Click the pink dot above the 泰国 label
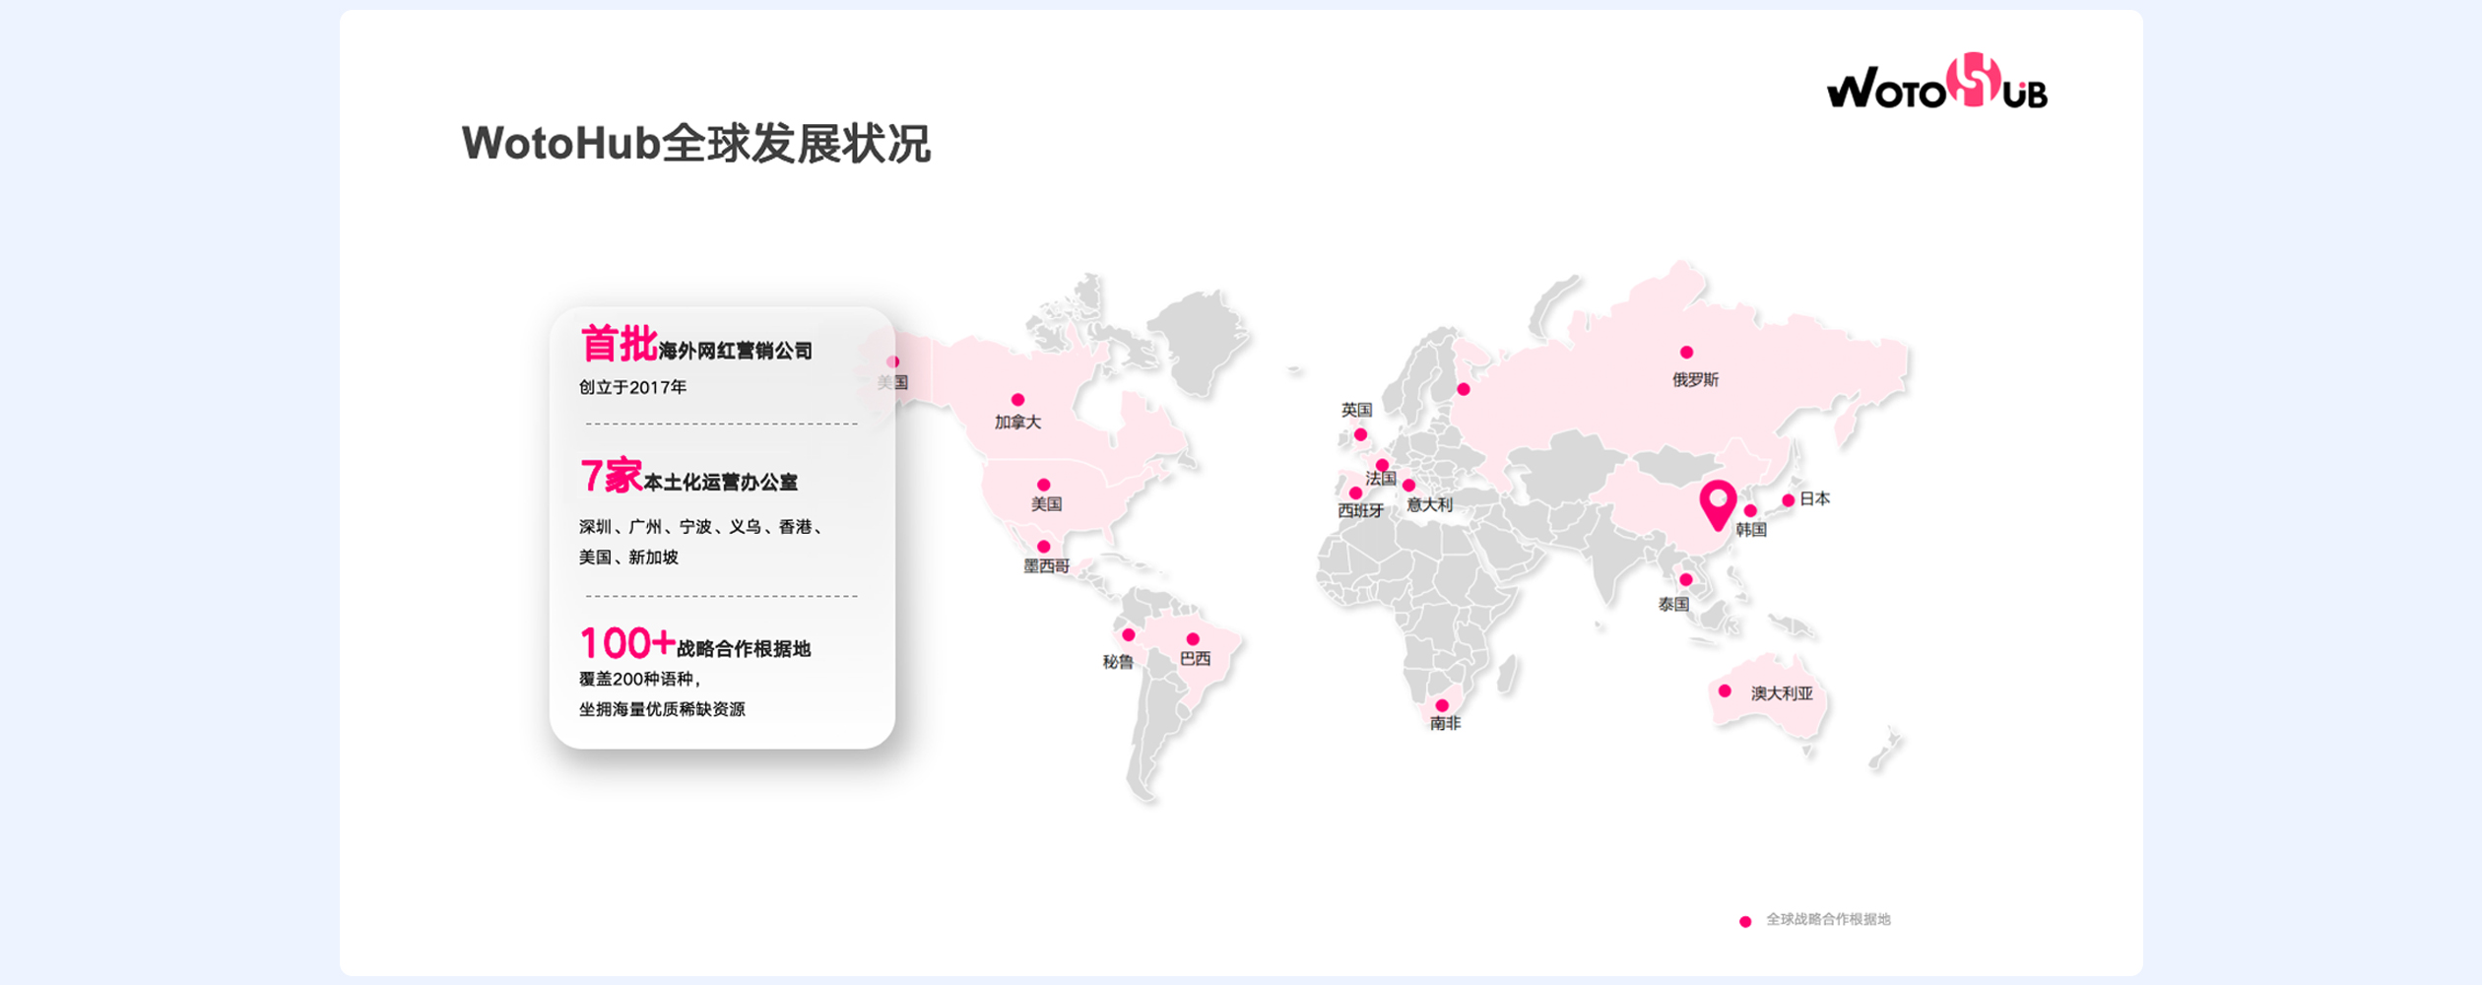The width and height of the screenshot is (2482, 985). point(1686,580)
